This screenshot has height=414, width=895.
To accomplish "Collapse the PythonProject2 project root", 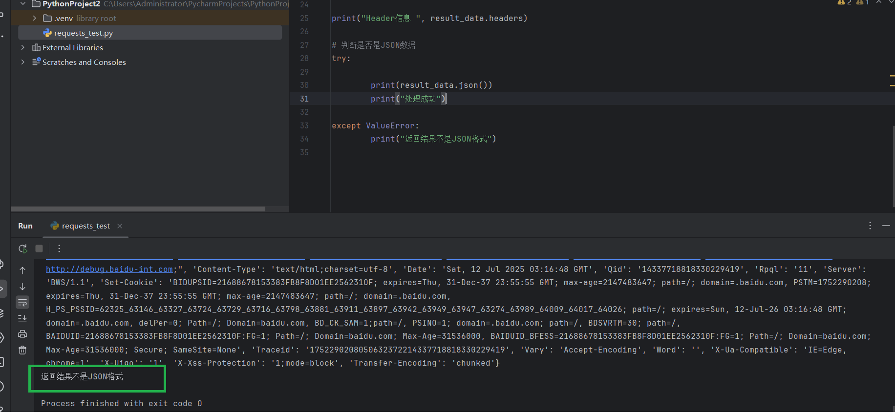I will tap(23, 4).
